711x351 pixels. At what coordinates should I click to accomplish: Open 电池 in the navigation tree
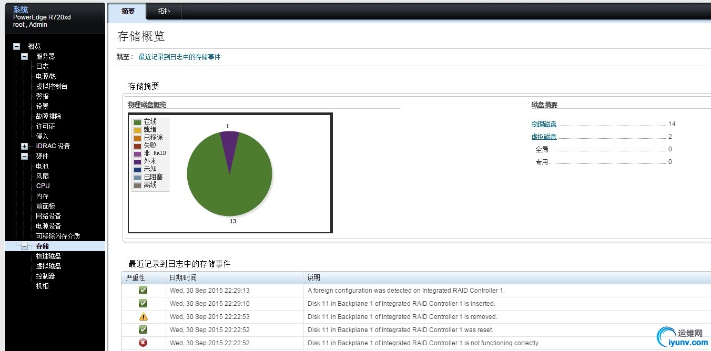[x=42, y=166]
